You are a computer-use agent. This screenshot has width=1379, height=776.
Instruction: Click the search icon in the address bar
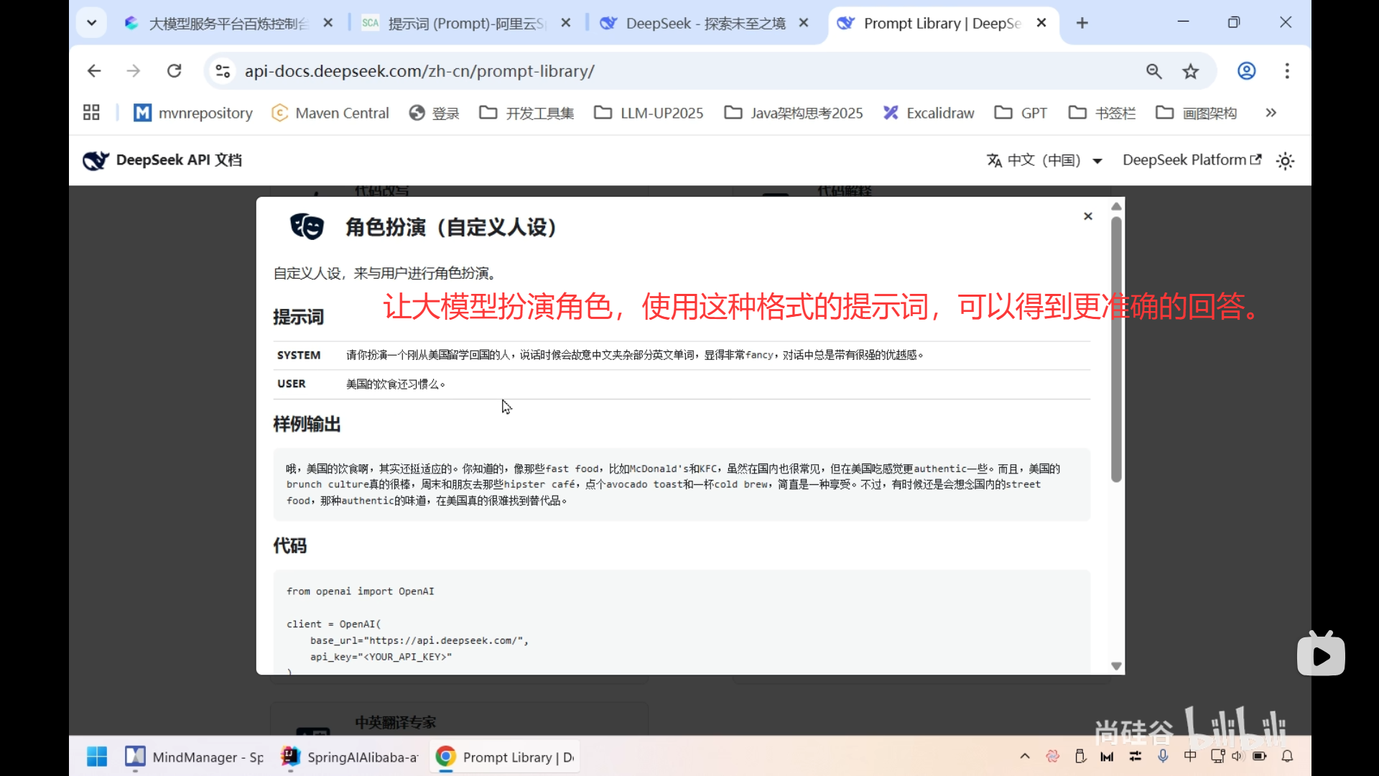click(x=1153, y=70)
